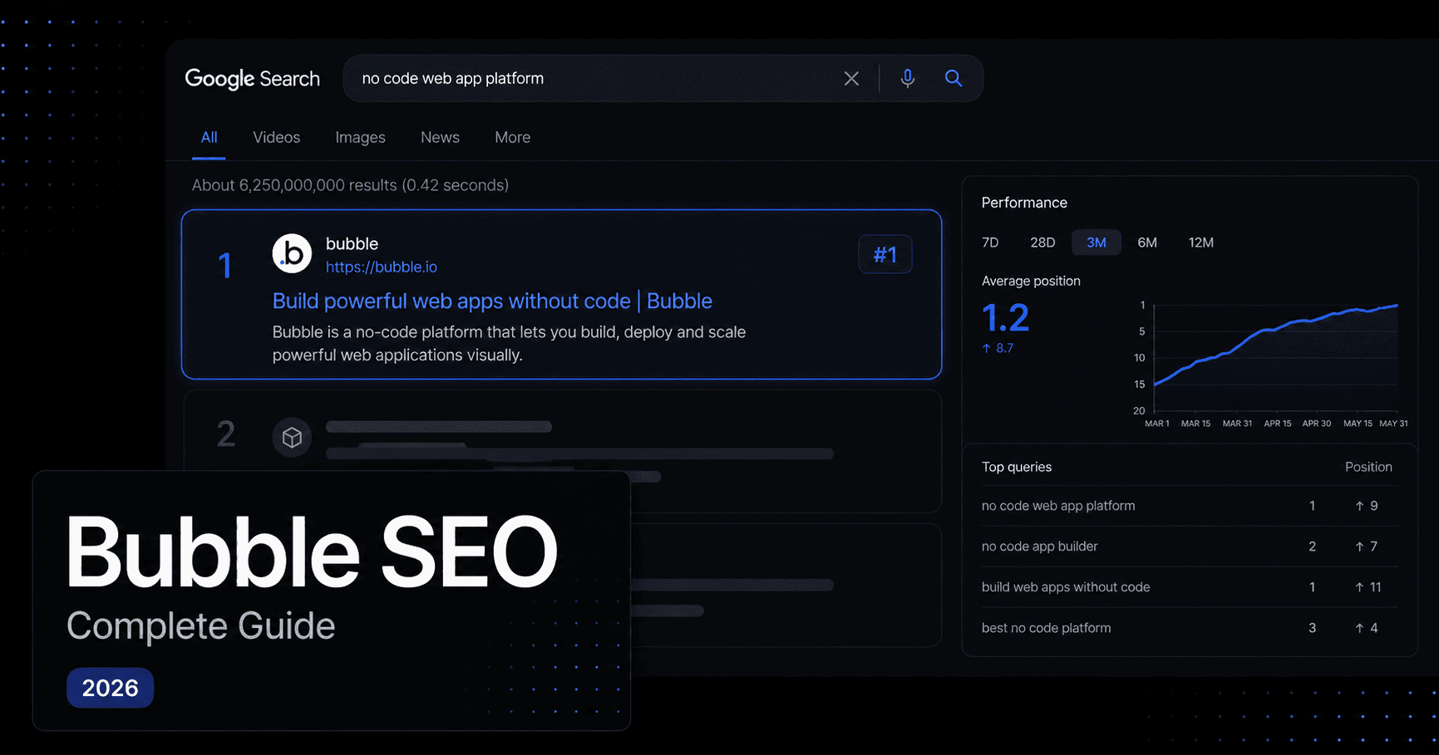Click the blue magnifier search icon
Viewport: 1439px width, 755px height.
(x=954, y=78)
